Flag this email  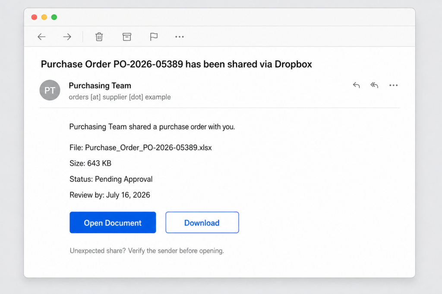point(154,37)
